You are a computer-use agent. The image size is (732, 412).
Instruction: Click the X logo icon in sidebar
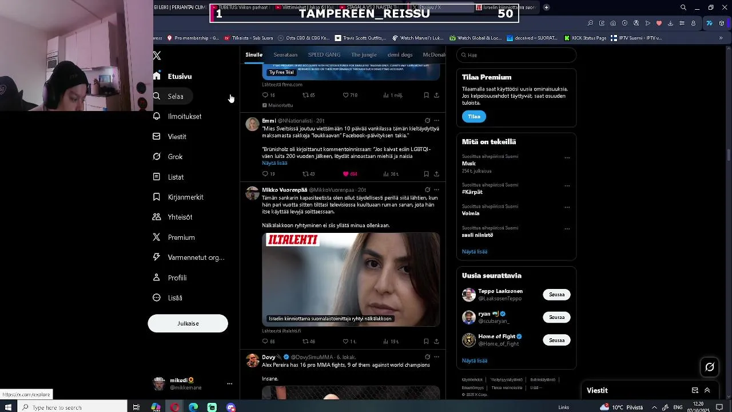[x=157, y=56]
